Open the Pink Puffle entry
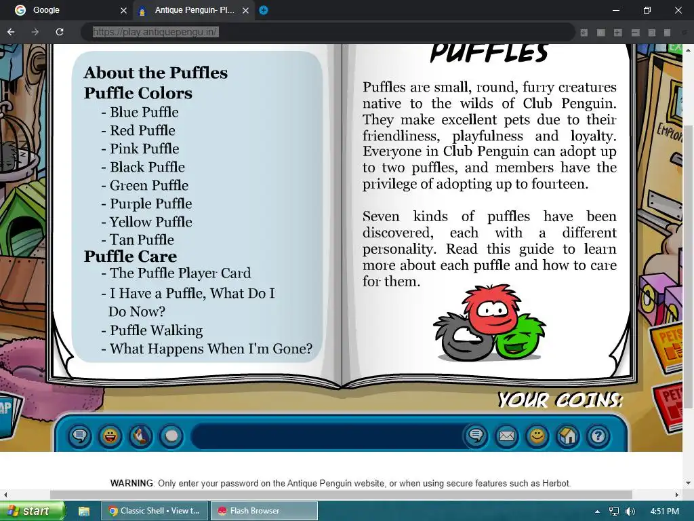 tap(140, 149)
